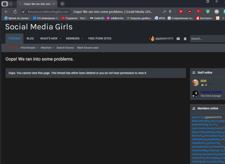Open the Staff online heading link
The image size is (225, 164).
point(205,73)
